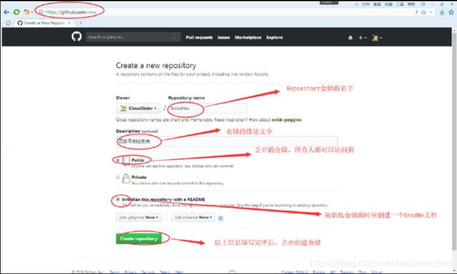Image resolution: width=457 pixels, height=274 pixels.
Task: Open the 工具 browser menu
Action: coord(400,4)
